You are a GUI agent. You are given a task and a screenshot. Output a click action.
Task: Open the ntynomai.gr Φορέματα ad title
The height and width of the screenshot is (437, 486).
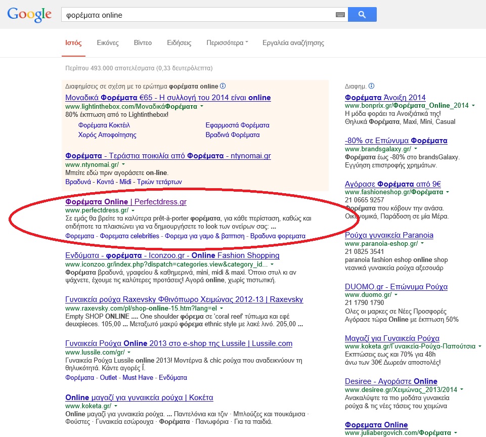click(168, 156)
